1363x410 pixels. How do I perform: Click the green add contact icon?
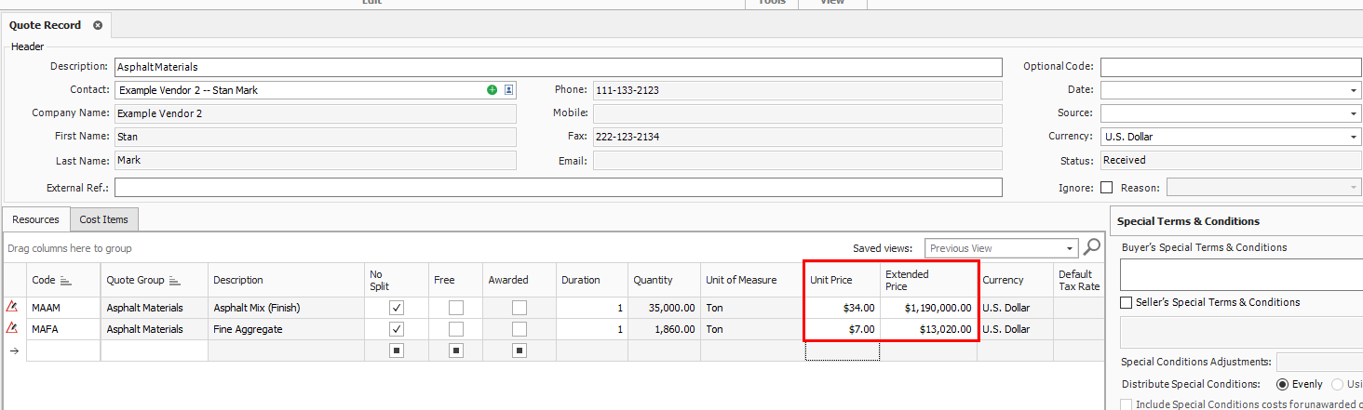492,90
